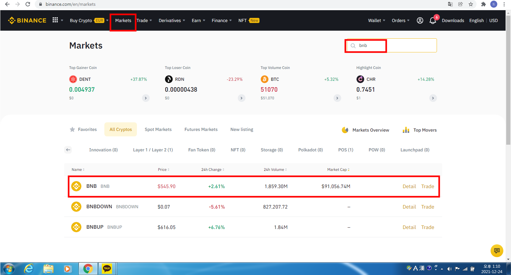This screenshot has height=275, width=511.
Task: Sort table by Market Cap column
Action: (x=338, y=170)
